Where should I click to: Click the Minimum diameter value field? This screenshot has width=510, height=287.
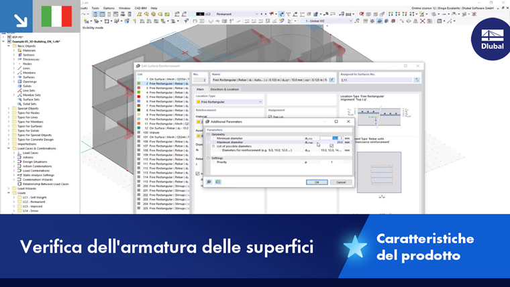coord(331,138)
